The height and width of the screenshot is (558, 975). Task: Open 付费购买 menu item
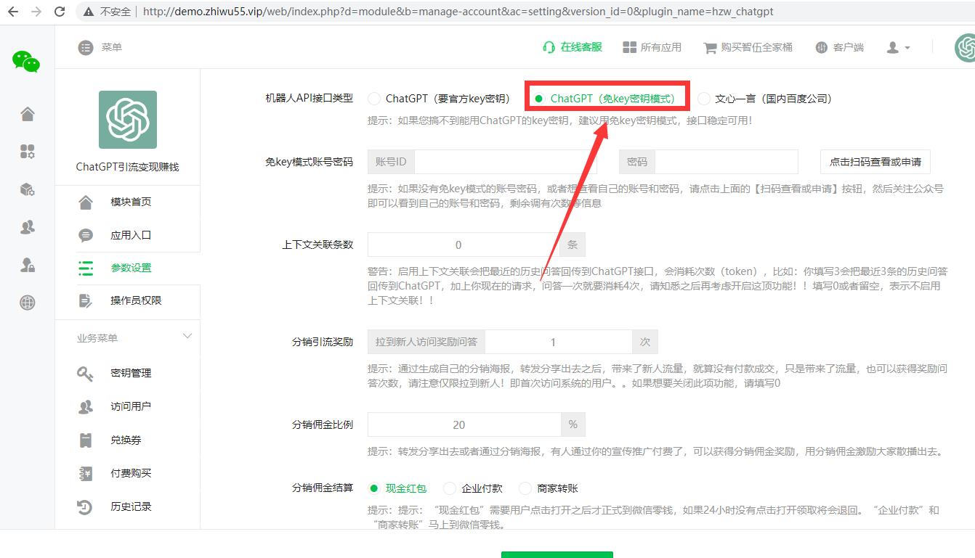(131, 473)
